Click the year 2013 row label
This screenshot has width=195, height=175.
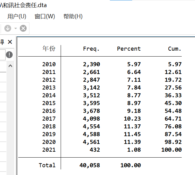point(49,88)
